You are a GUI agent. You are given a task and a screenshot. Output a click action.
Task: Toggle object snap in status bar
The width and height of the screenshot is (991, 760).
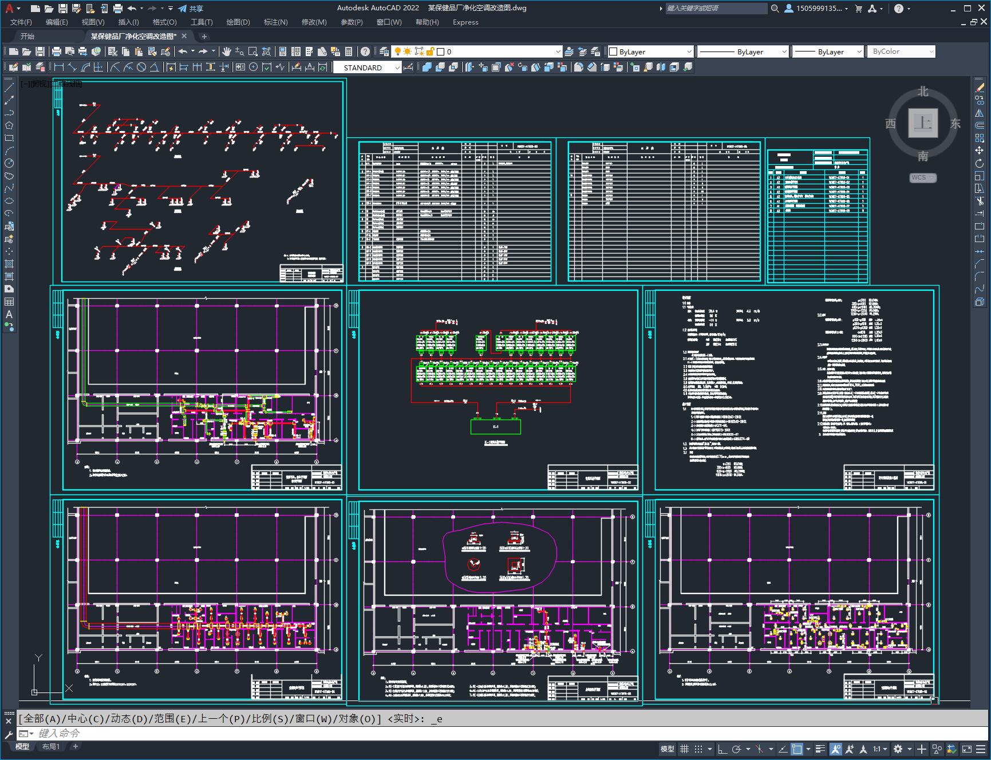(797, 749)
